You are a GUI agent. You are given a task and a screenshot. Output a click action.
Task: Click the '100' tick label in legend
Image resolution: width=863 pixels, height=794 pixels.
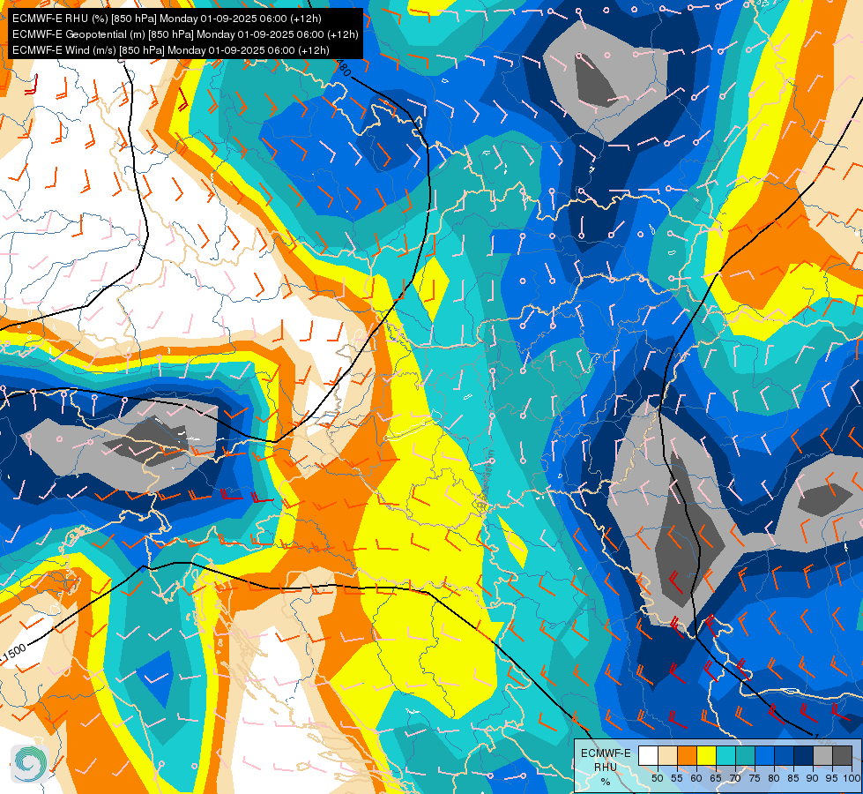coord(852,779)
